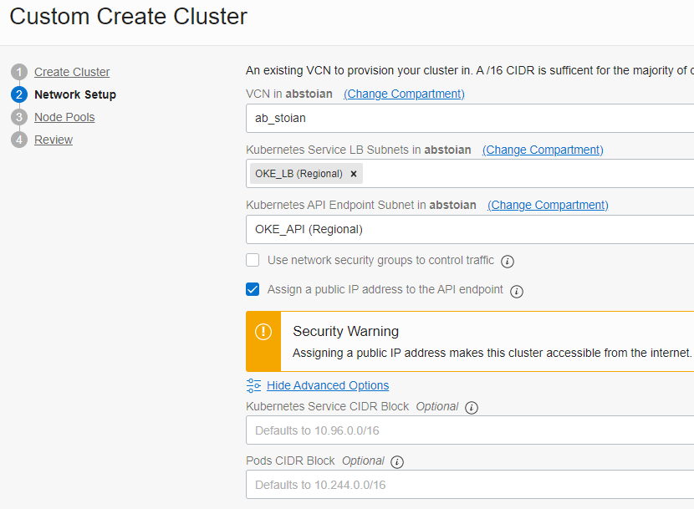Enable network security groups checkbox
Image resolution: width=694 pixels, height=509 pixels.
253,260
